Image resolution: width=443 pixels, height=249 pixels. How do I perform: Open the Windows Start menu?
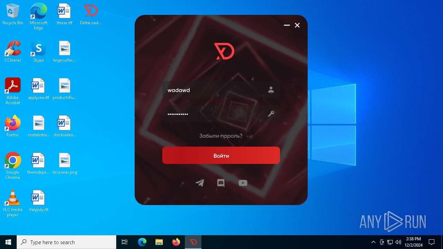coord(8,242)
